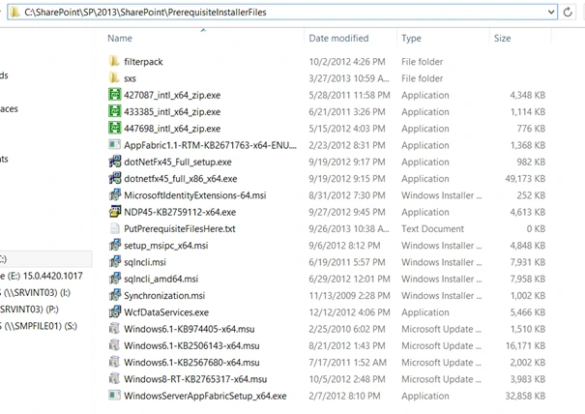Click the 4,348 KB size value
The image size is (585, 414).
coord(528,95)
